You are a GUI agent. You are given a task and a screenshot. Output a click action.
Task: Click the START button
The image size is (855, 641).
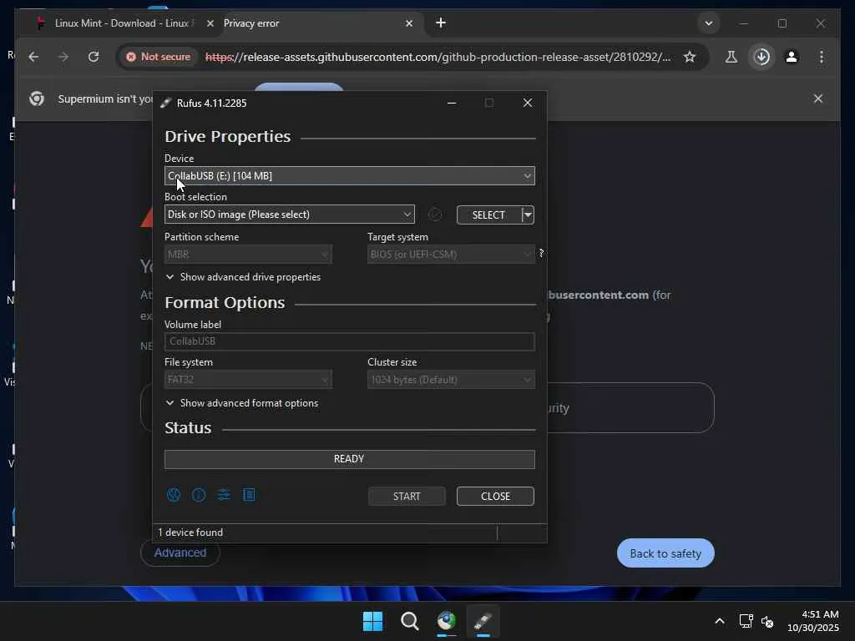(407, 496)
